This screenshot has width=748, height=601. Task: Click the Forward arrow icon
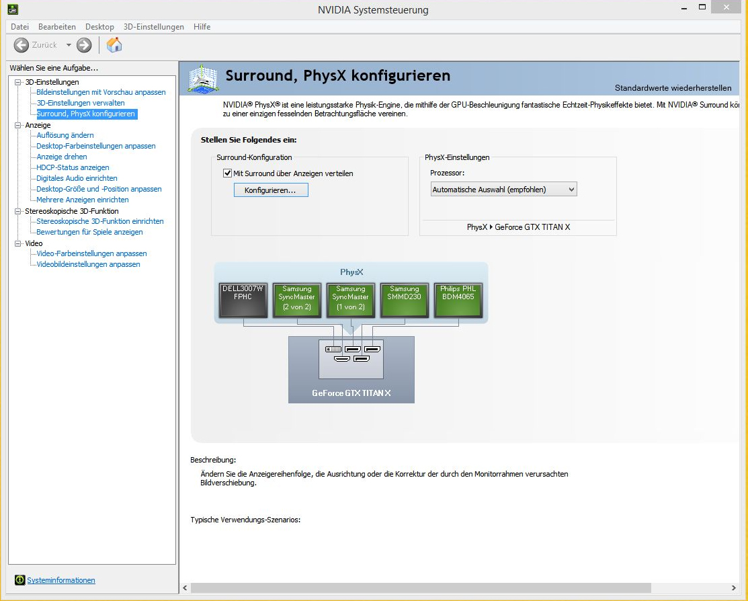(x=84, y=45)
